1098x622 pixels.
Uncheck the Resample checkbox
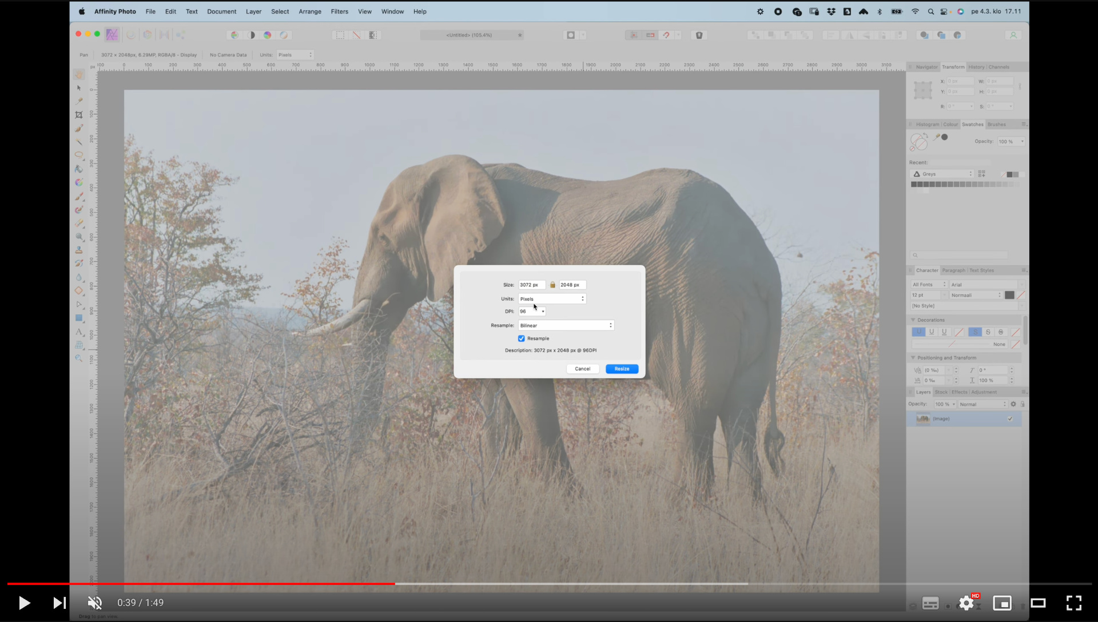[522, 338]
